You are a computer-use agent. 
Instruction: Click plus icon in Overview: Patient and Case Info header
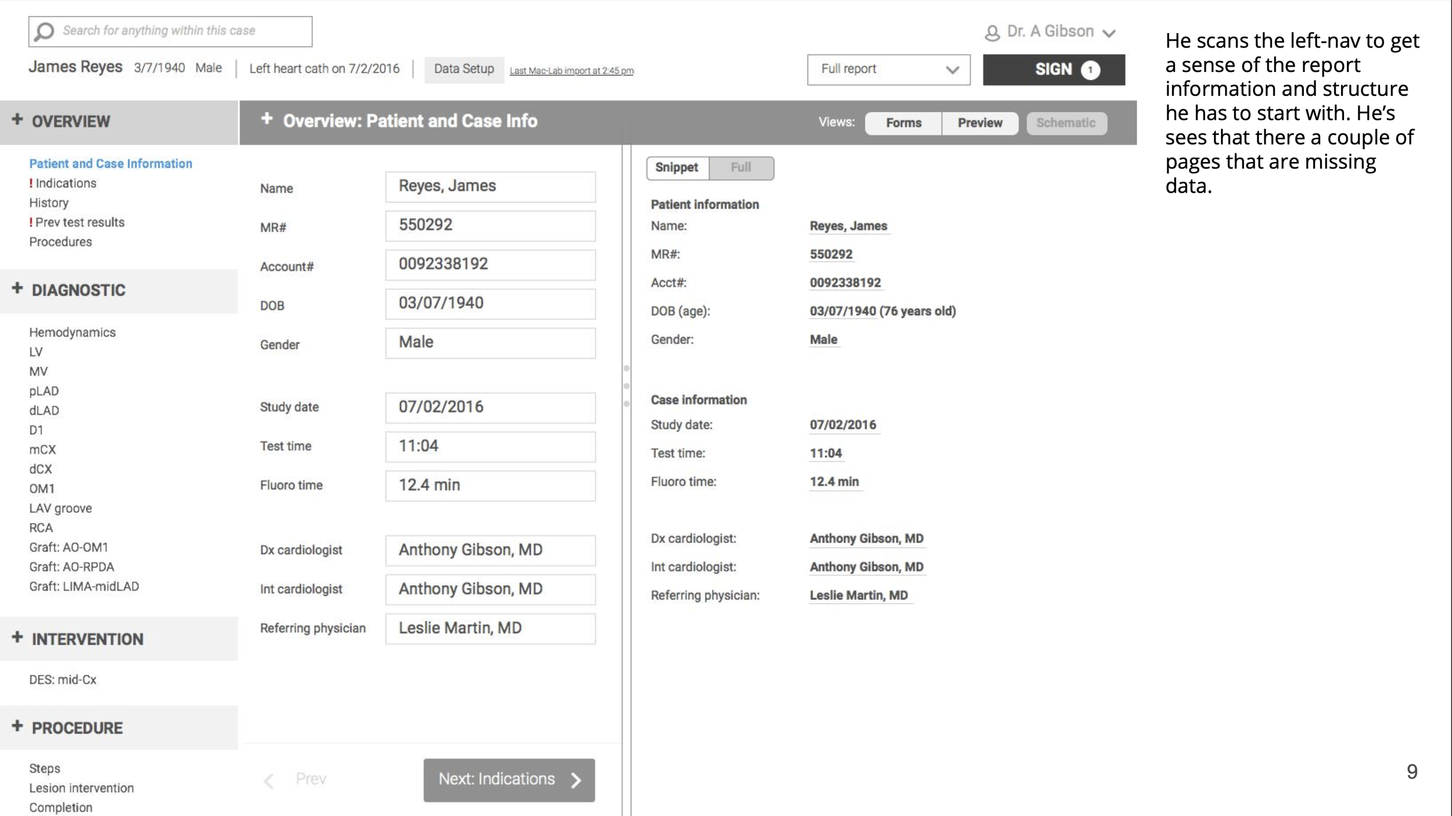[267, 119]
